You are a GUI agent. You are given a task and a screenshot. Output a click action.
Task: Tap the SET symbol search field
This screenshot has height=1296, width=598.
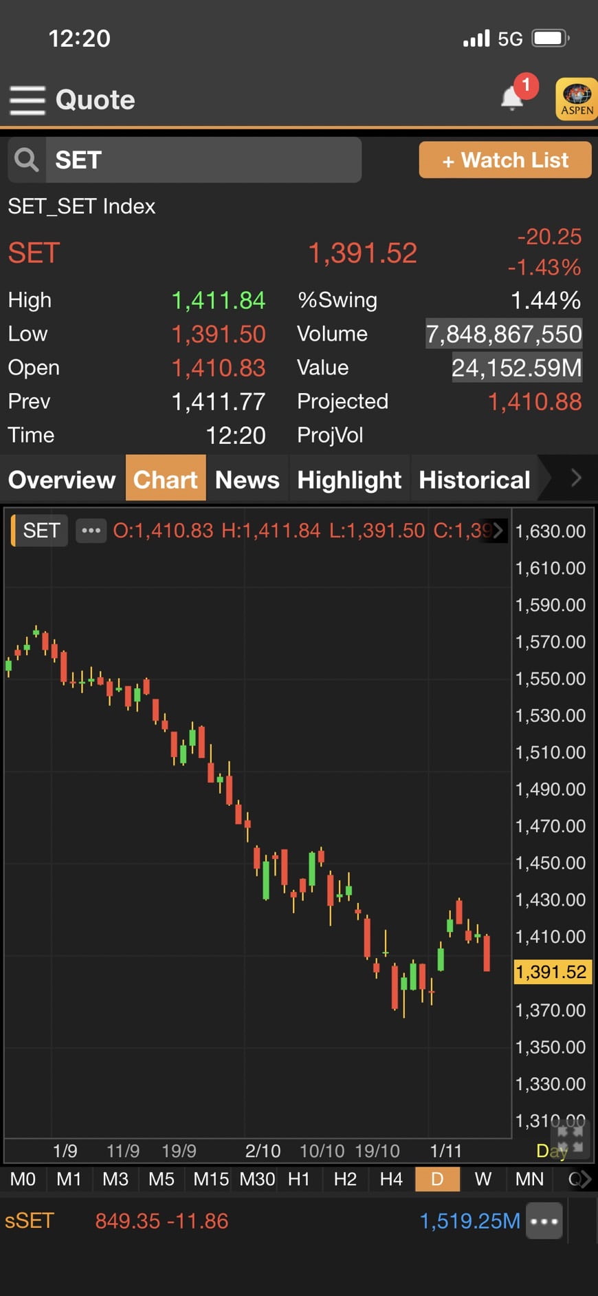point(203,160)
